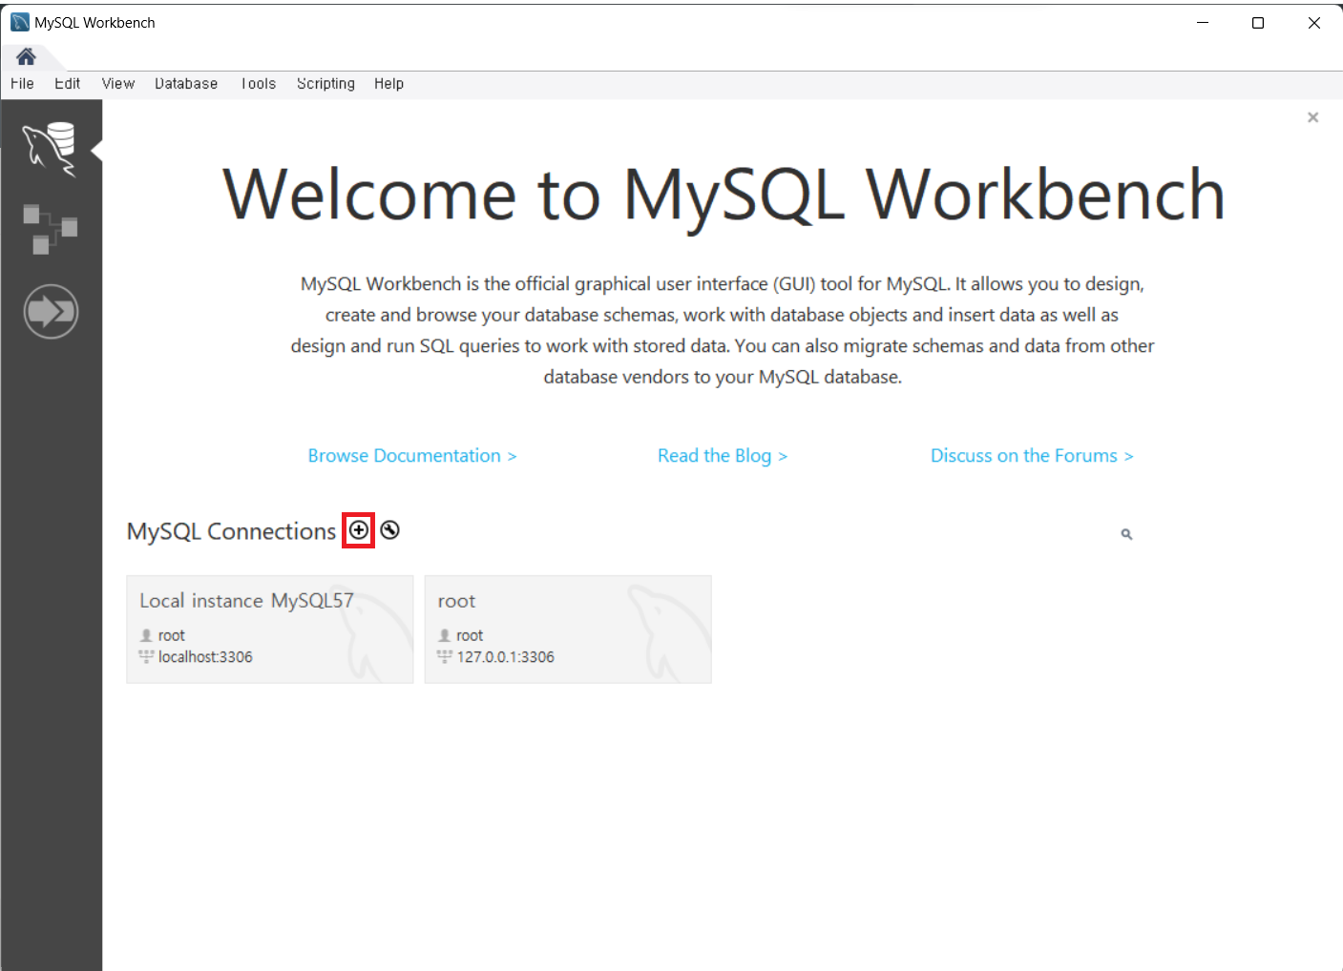Manage connections with the wrench icon
1343x971 pixels.
389,529
